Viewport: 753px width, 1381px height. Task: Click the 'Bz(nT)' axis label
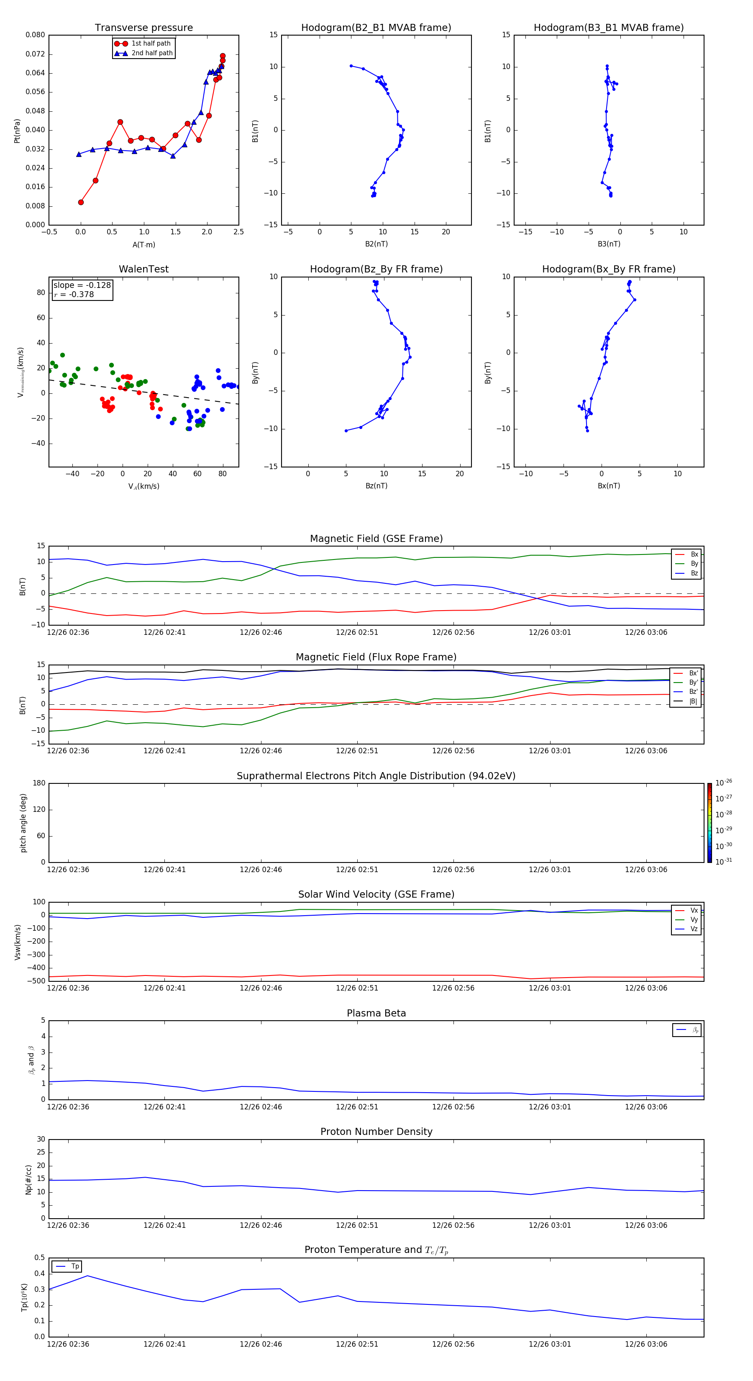[376, 486]
